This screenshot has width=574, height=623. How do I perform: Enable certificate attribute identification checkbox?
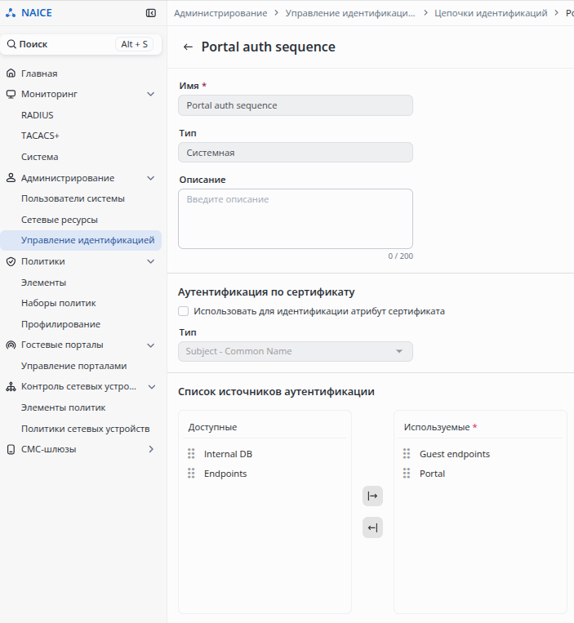pos(184,311)
